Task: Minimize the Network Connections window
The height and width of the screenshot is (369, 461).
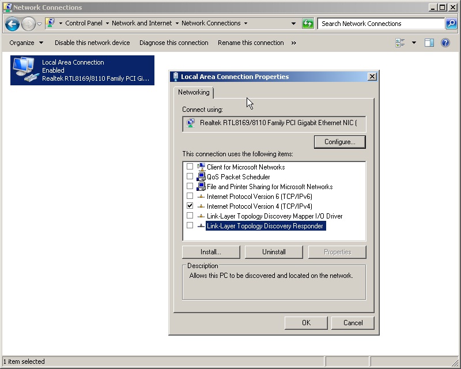Action: click(433, 7)
